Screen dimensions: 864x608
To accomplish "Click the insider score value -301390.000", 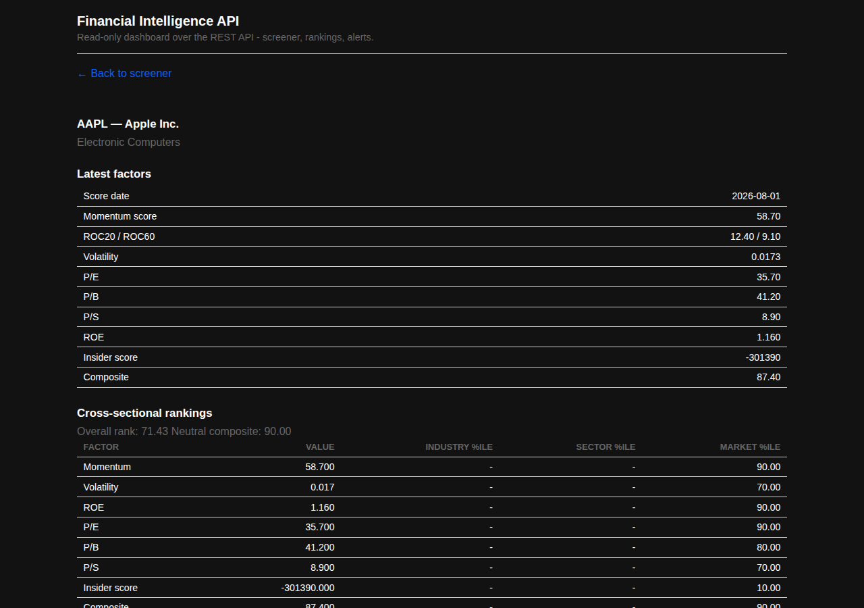I will [x=308, y=588].
